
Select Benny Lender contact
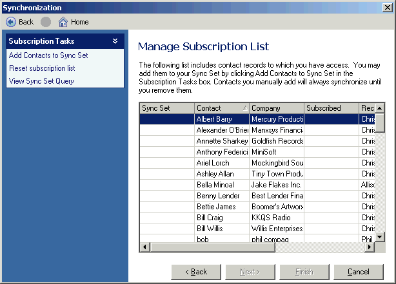222,196
